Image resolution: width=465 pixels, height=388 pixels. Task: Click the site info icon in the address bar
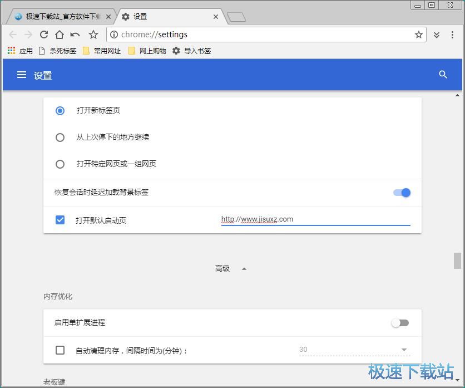pos(114,35)
